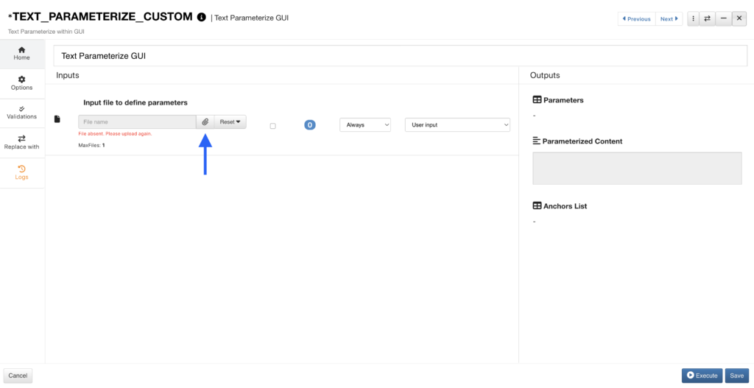Open the Reset dropdown menu

230,122
